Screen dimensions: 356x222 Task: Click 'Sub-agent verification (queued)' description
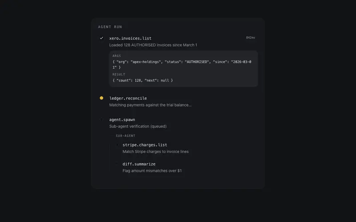pos(138,127)
